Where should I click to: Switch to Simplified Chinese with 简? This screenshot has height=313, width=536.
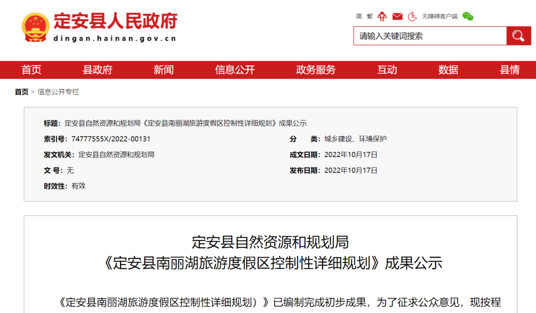(x=358, y=16)
